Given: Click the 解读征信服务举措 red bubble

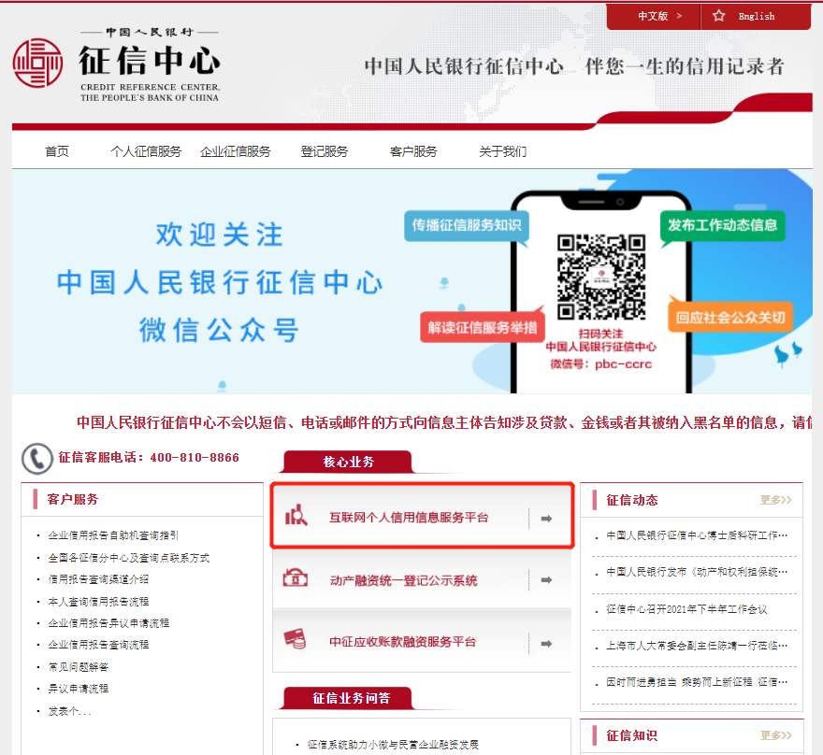Looking at the screenshot, I should pyautogui.click(x=483, y=328).
